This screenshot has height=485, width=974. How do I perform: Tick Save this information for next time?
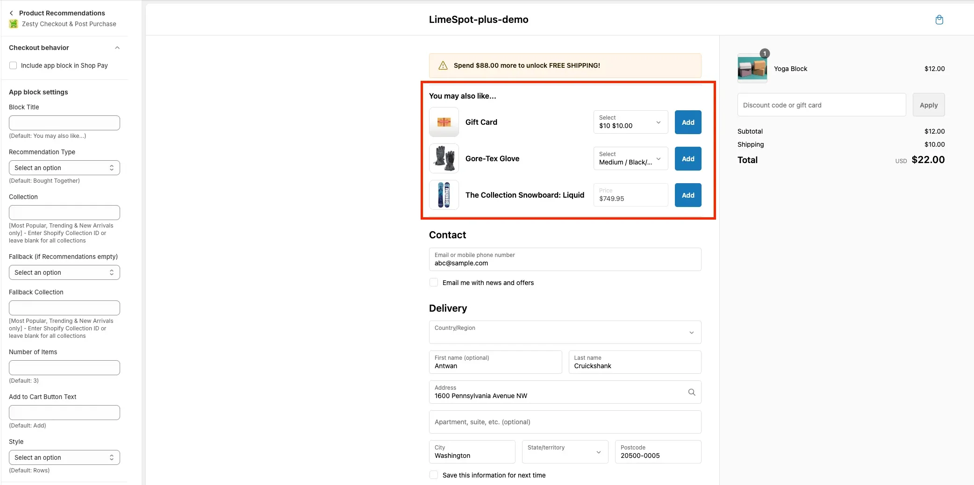coord(434,475)
